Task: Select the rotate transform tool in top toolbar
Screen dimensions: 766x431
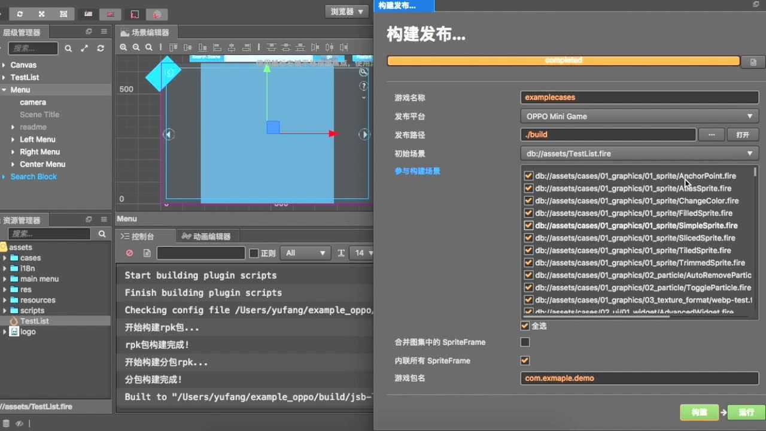Action: pos(20,13)
